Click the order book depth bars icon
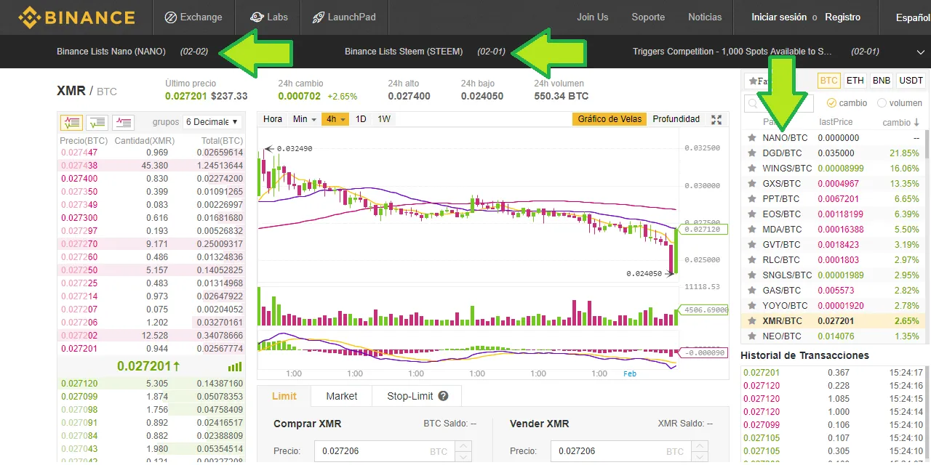The width and height of the screenshot is (931, 465). coord(235,366)
